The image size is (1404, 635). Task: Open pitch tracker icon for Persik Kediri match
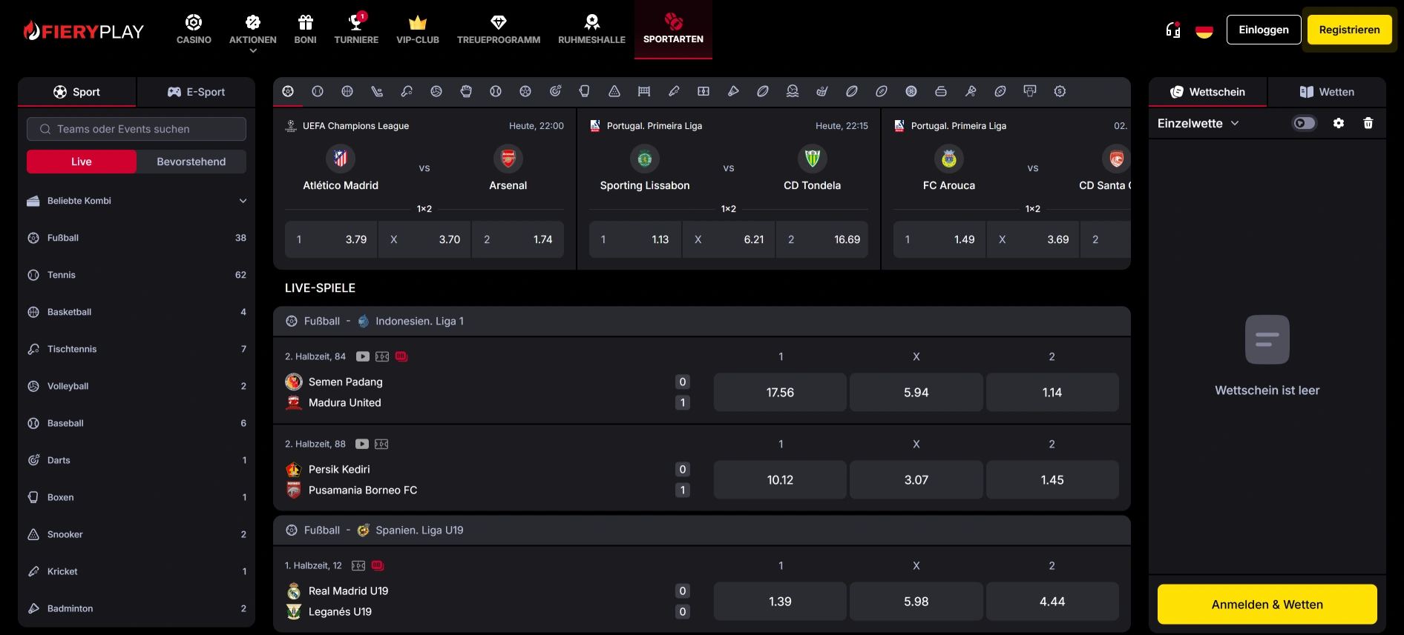pos(381,444)
